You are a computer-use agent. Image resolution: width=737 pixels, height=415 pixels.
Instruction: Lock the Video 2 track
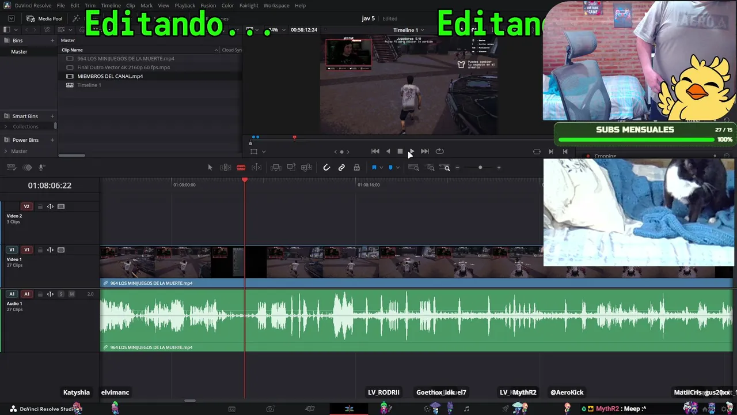[40, 206]
